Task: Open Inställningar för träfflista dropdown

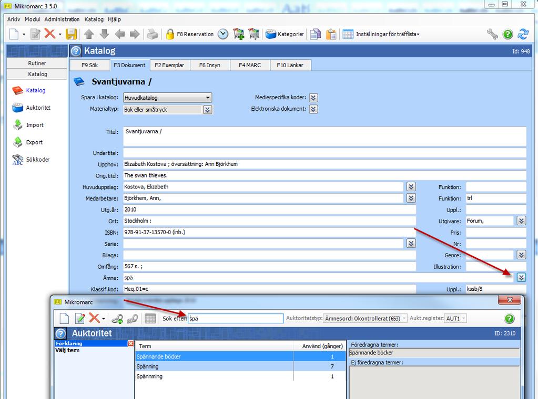Action: [x=381, y=34]
